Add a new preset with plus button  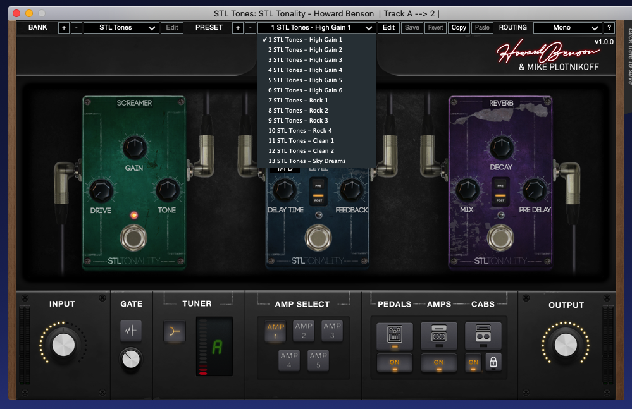[238, 28]
